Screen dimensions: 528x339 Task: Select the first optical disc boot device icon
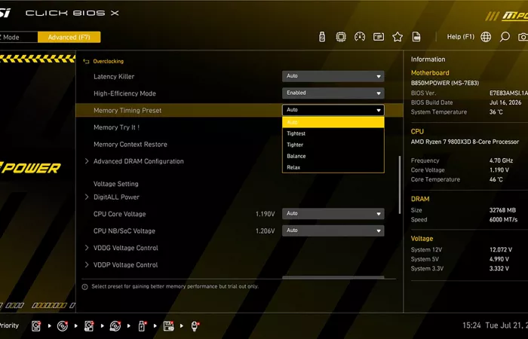click(x=63, y=326)
